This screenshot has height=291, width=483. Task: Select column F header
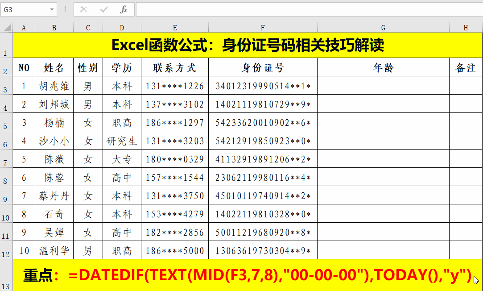point(263,28)
